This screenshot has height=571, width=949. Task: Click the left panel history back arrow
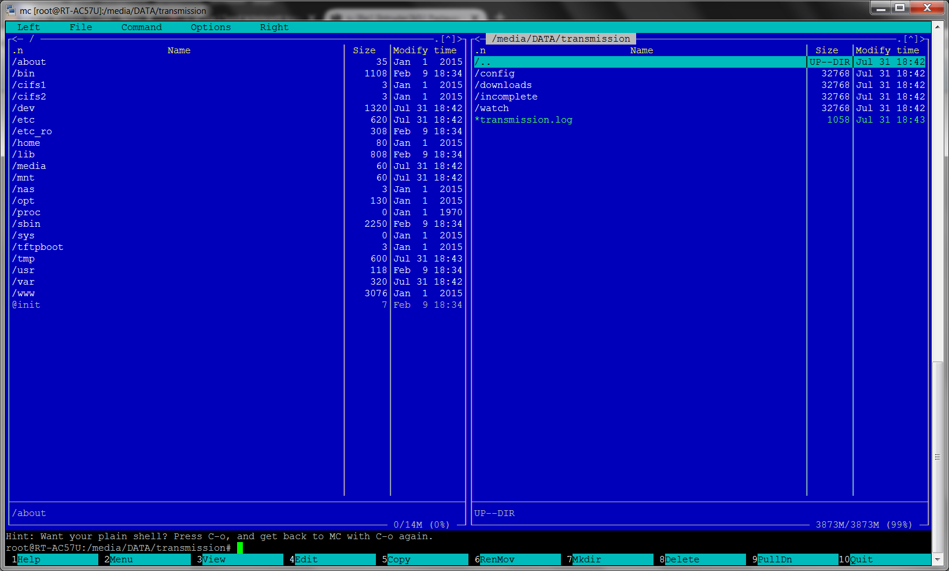(14, 39)
